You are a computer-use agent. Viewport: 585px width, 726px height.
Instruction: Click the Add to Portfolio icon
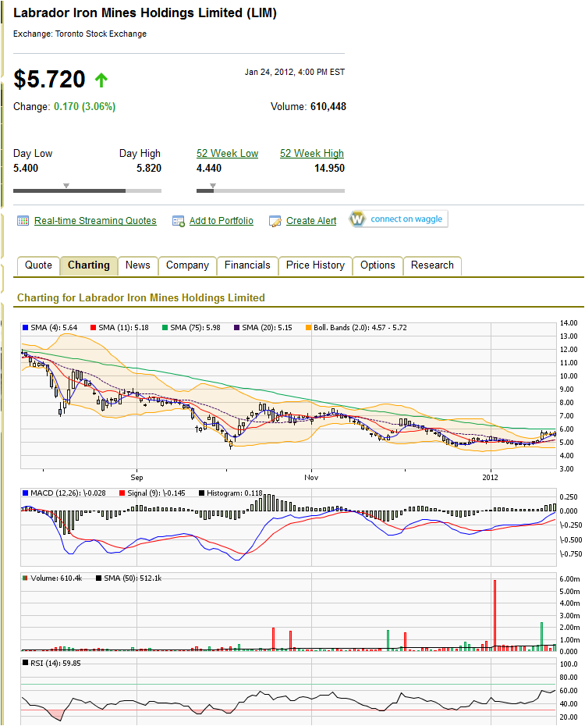point(178,221)
